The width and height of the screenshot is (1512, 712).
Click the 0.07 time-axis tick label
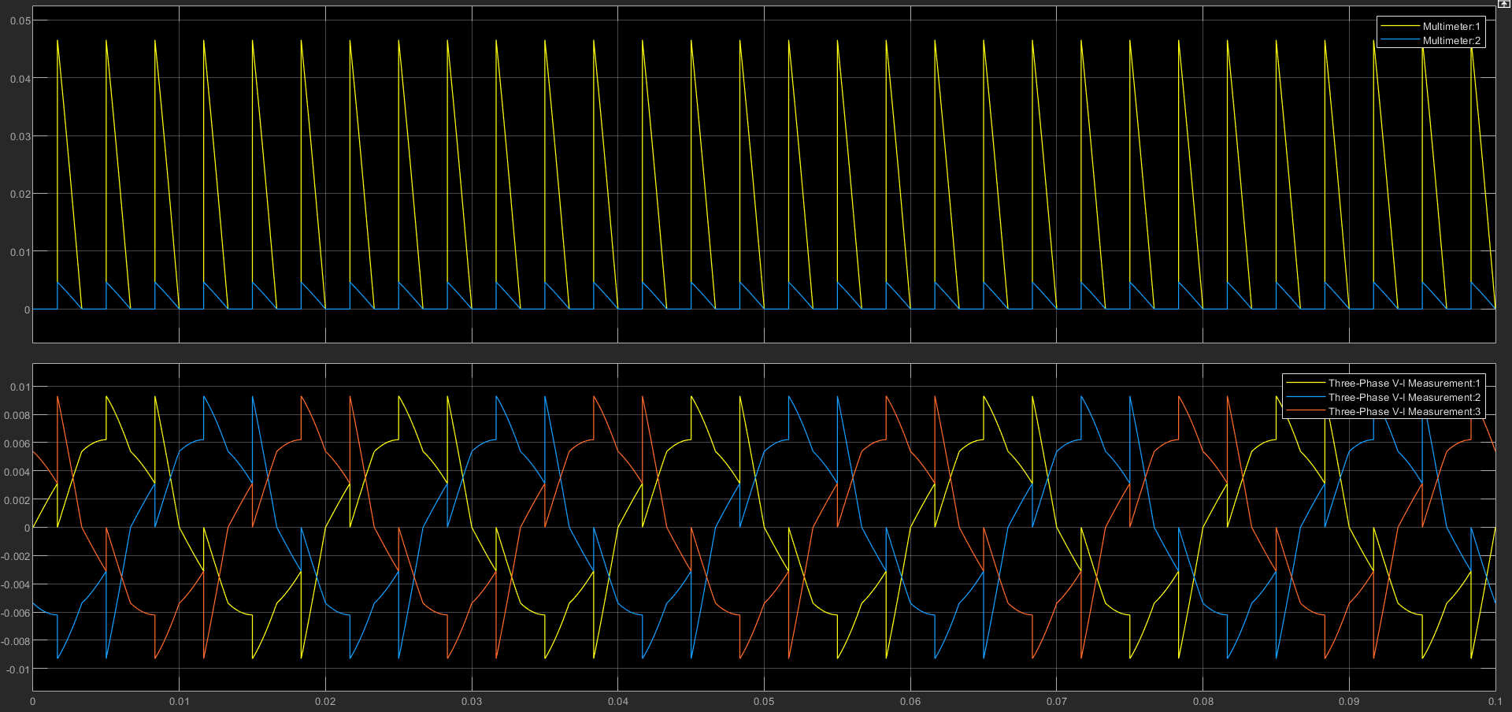1057,701
